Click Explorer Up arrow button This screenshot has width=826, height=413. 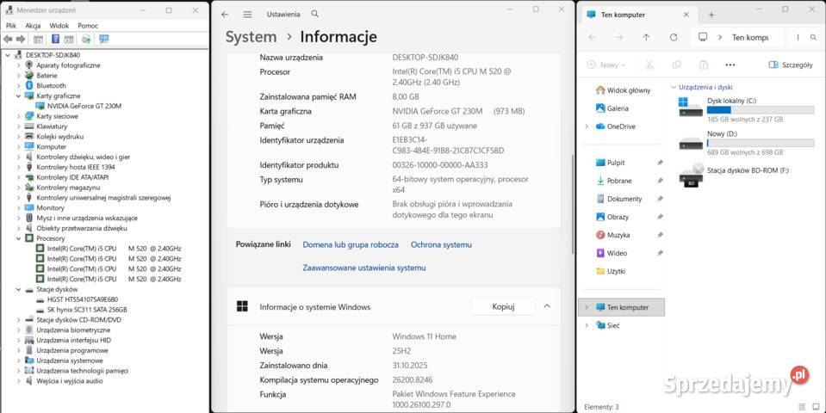[x=646, y=37]
